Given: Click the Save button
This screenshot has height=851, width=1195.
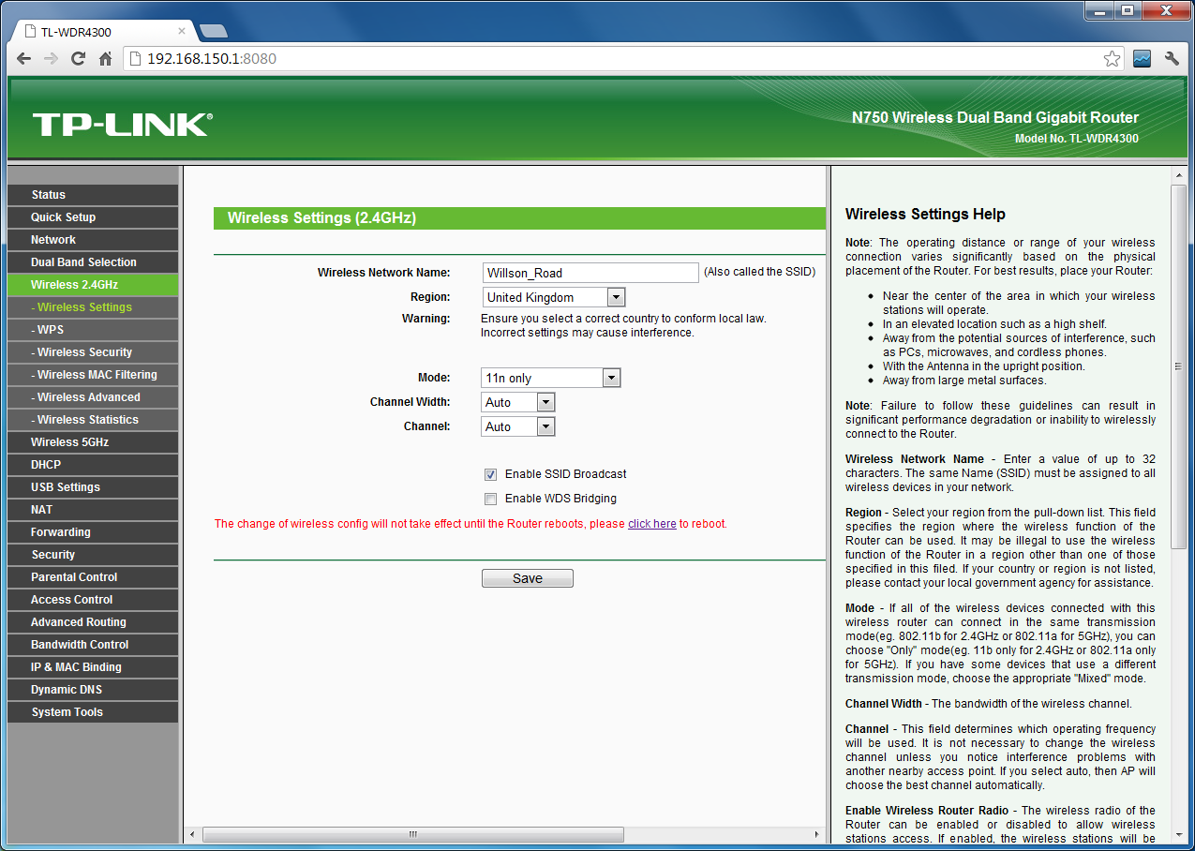Looking at the screenshot, I should click(x=528, y=578).
